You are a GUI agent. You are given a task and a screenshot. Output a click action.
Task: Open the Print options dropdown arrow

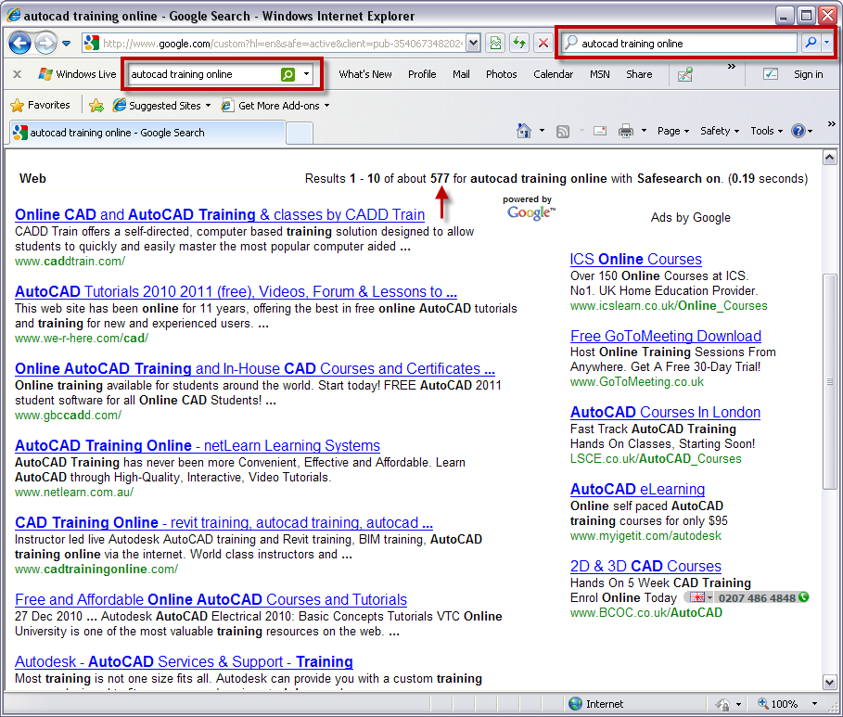click(x=645, y=131)
